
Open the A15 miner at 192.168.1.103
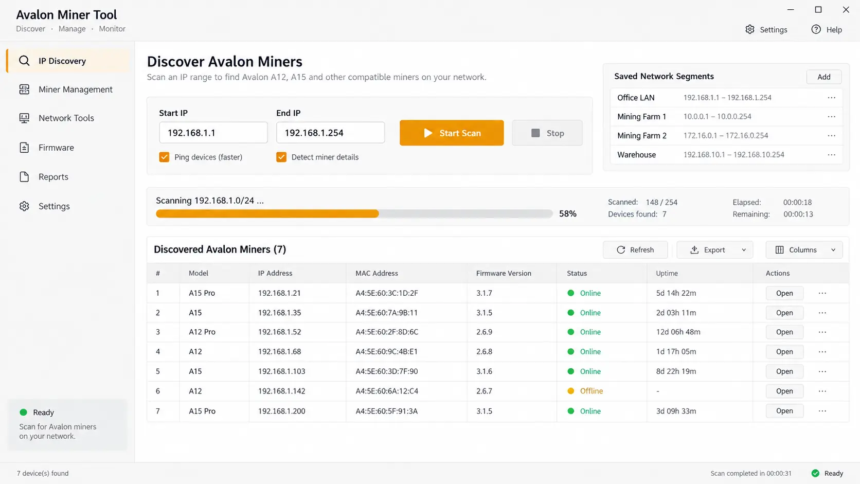[x=784, y=371]
